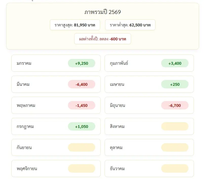The height and width of the screenshot is (179, 204).
Task: Click the สิงหาคม month label
Action: [117, 126]
